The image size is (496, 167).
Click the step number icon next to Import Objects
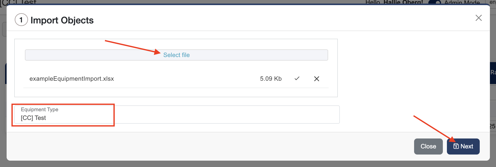point(21,19)
